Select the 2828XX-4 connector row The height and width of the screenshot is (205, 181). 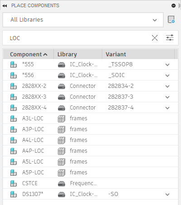[90, 108]
